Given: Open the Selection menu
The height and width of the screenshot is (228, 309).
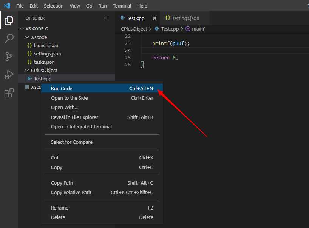Looking at the screenshot, I should pos(54,6).
